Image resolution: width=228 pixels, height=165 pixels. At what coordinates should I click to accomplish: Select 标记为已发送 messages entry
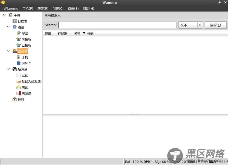[x=31, y=81]
